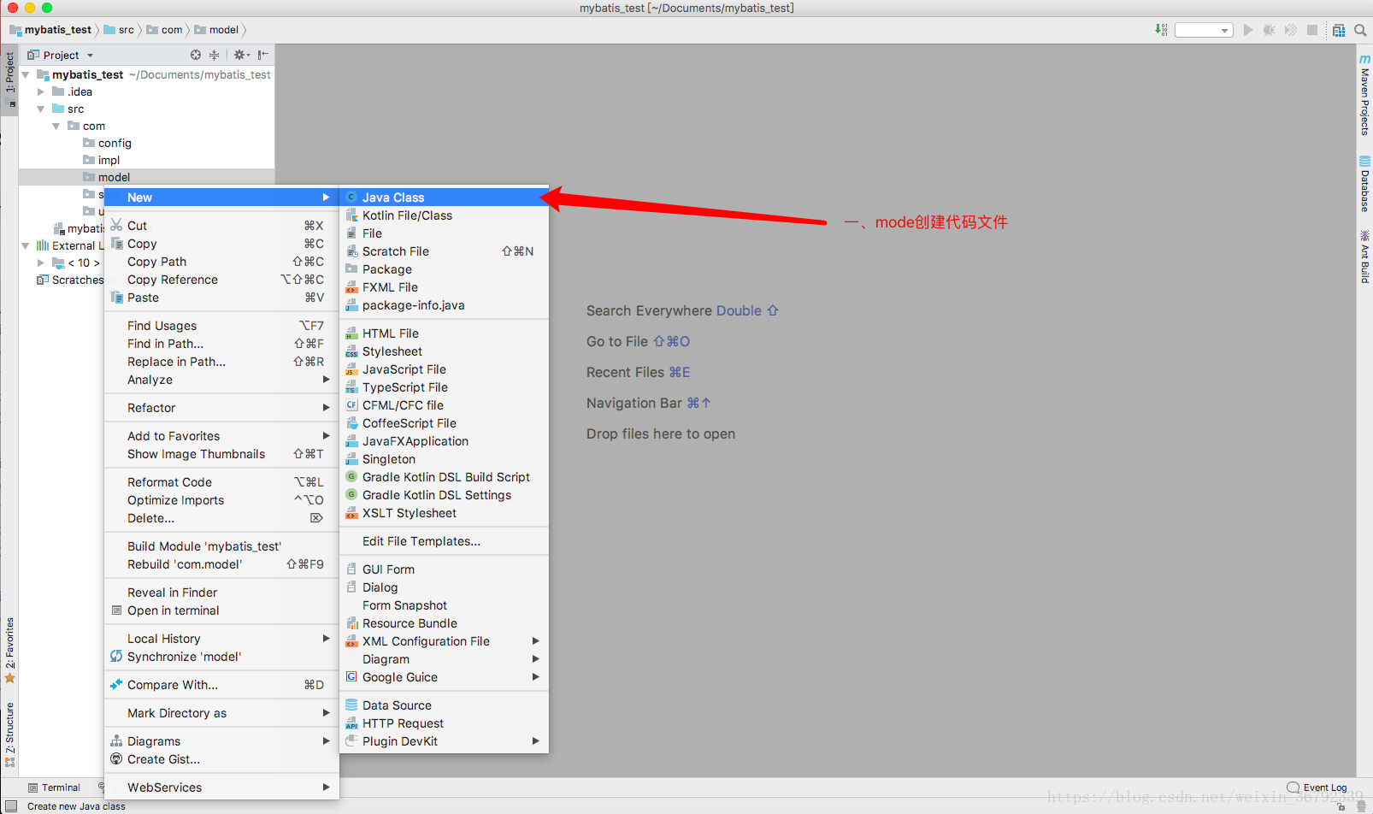Choose Java Class from New submenu
The width and height of the screenshot is (1373, 814).
[x=444, y=198]
